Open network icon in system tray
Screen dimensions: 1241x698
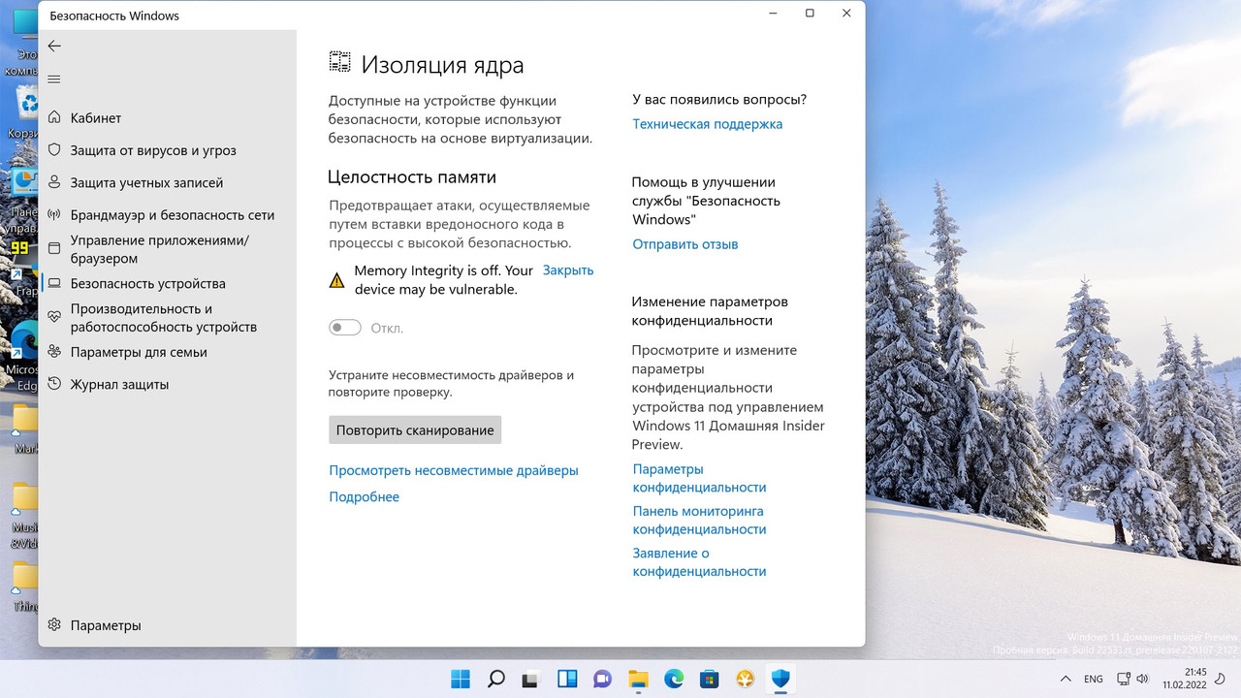pos(1124,679)
